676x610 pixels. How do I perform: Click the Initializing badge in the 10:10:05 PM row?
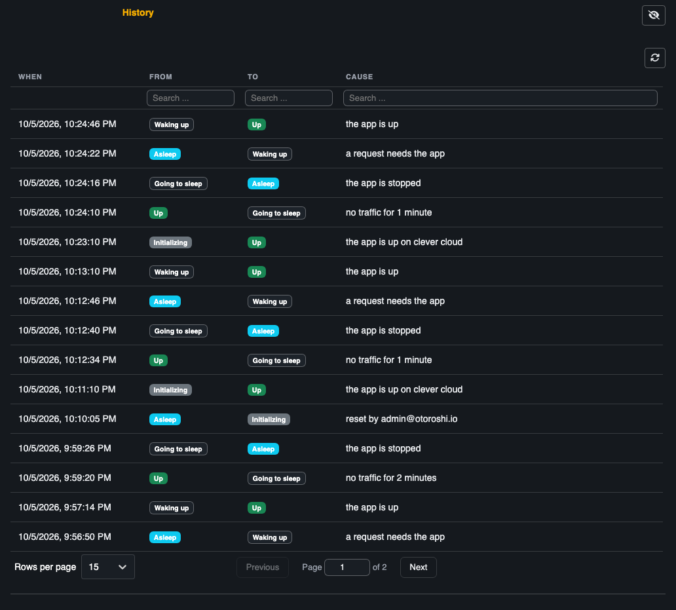[269, 419]
